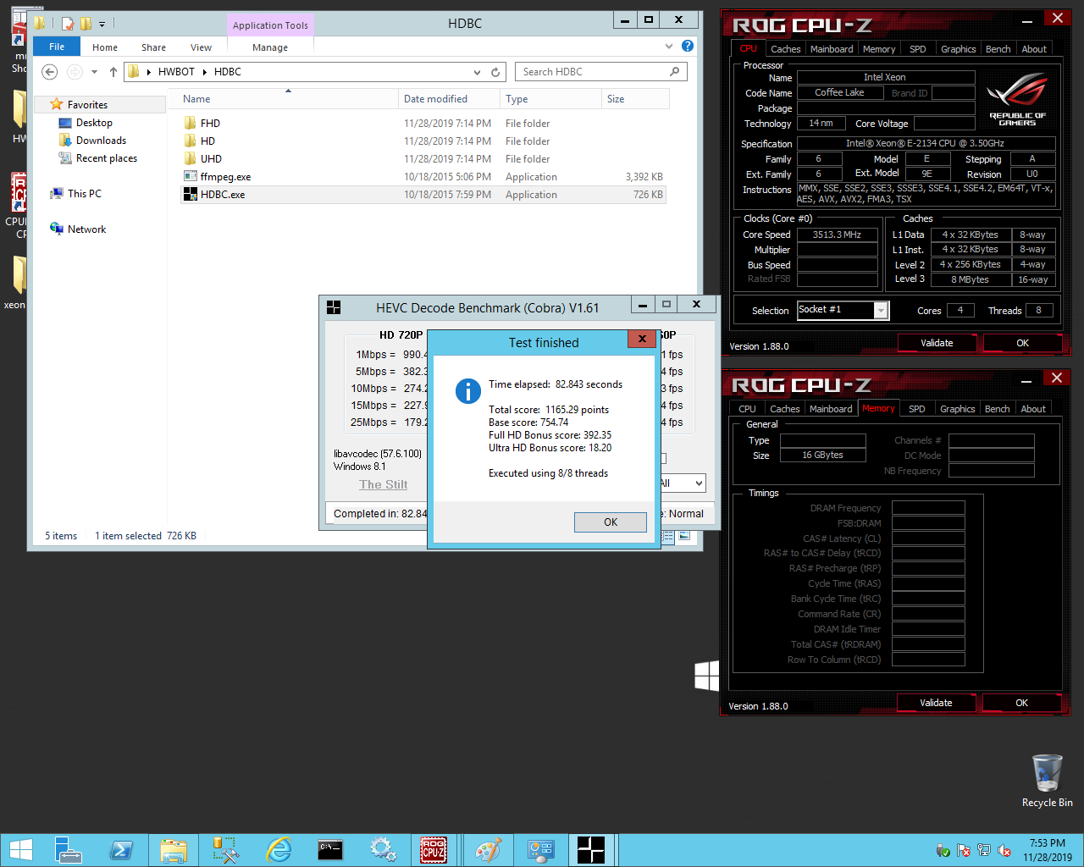Switch Explorer to large icons view
Screen dimensions: 1084x867
click(x=684, y=536)
